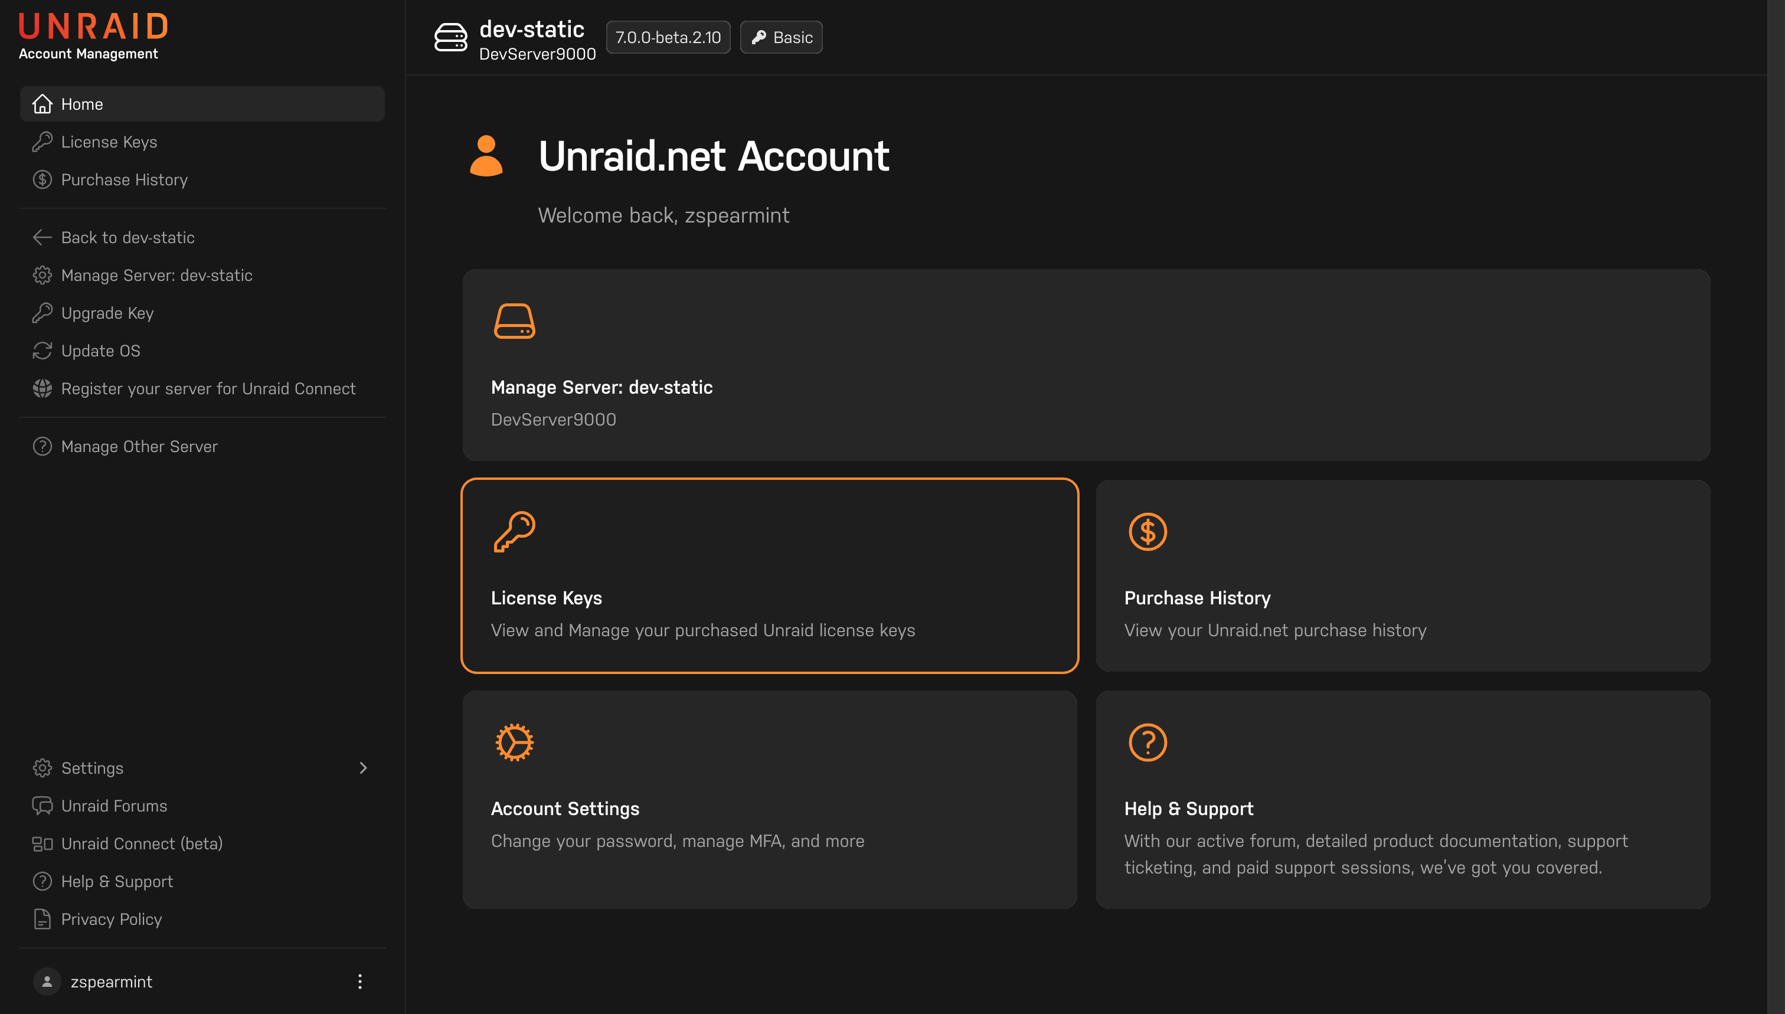Image resolution: width=1785 pixels, height=1014 pixels.
Task: Open Manage Other Server in sidebar
Action: click(x=202, y=446)
